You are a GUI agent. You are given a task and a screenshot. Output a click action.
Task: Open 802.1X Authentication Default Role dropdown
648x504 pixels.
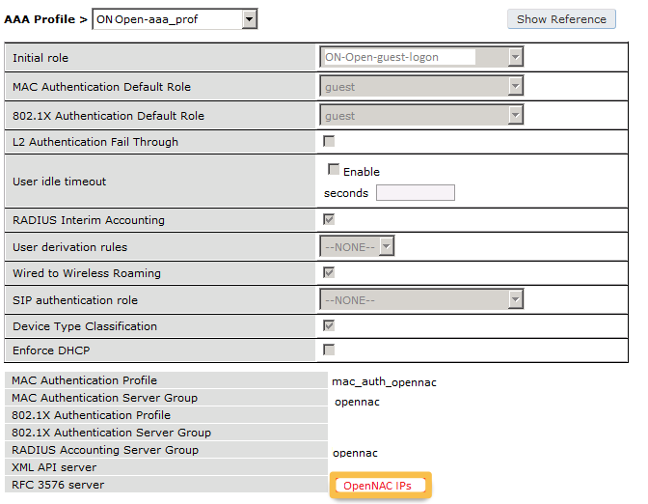420,116
